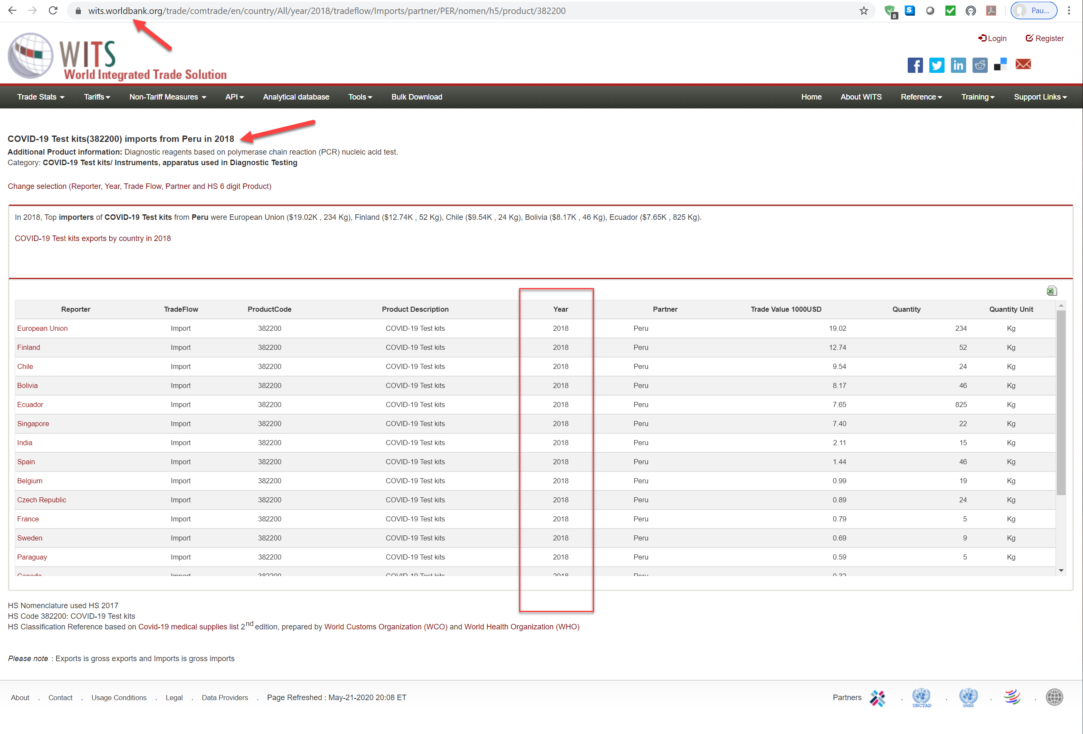
Task: Click the Twitter share icon
Action: [x=936, y=65]
